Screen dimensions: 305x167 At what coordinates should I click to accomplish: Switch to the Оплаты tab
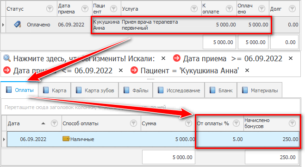[19, 90]
